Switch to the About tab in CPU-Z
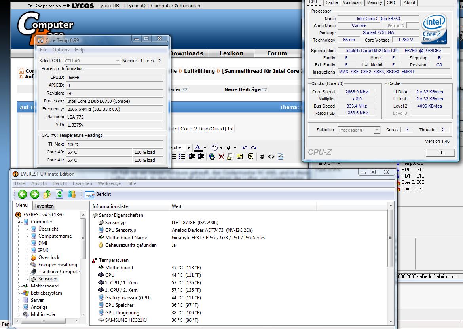Screen dimensions: 463x329 coord(409,2)
